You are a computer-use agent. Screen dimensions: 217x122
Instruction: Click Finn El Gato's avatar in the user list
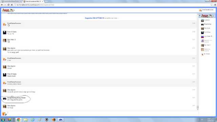click(x=202, y=33)
